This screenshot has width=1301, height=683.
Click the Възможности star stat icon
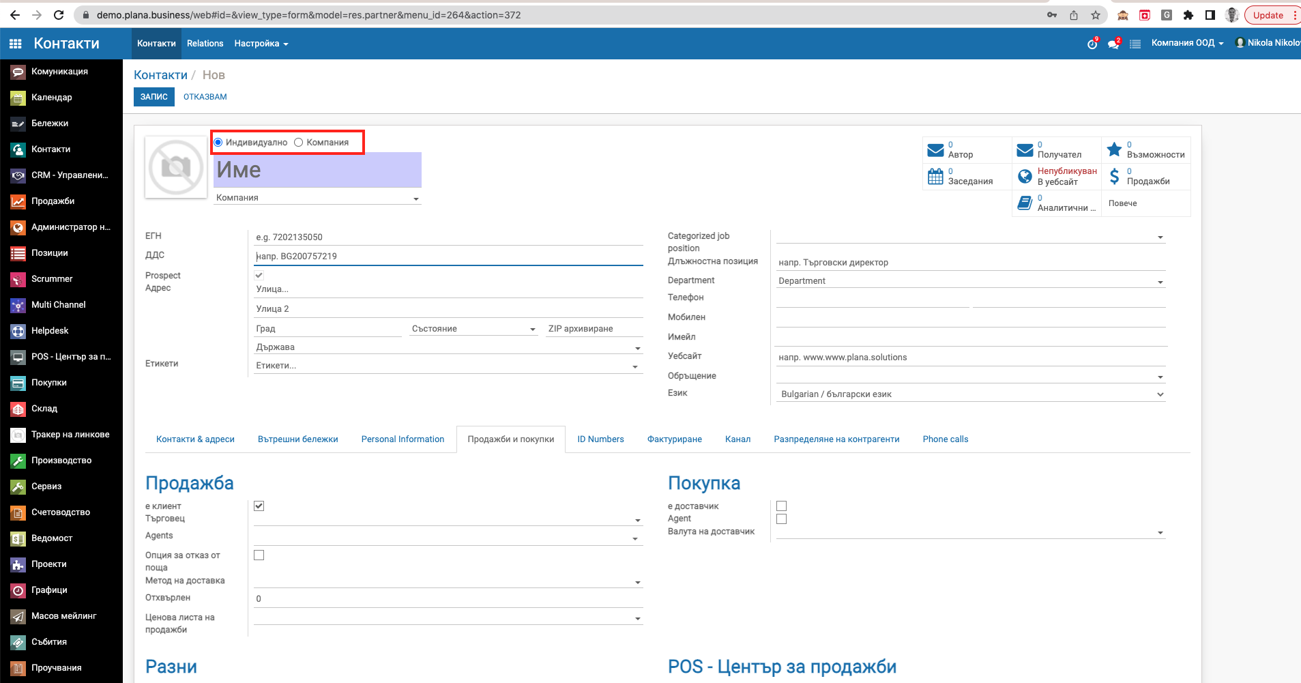[1114, 149]
